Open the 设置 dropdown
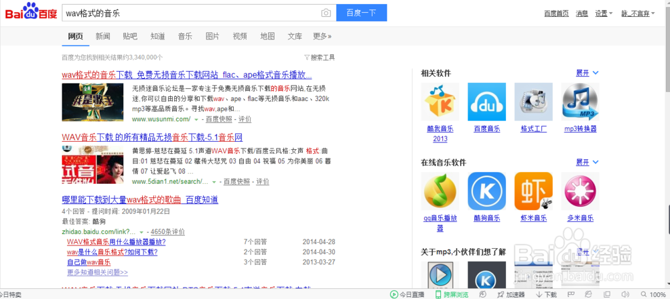Viewport: 670px width, 299px height. click(604, 13)
